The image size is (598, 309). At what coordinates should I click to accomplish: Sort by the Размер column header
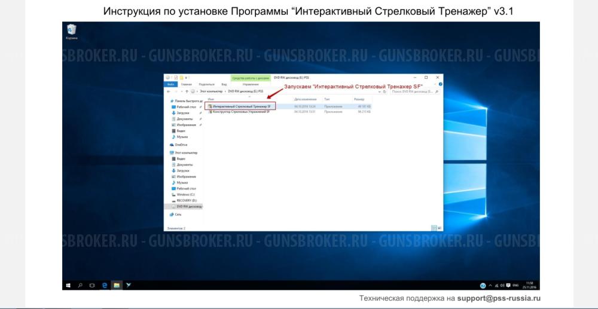tap(359, 99)
